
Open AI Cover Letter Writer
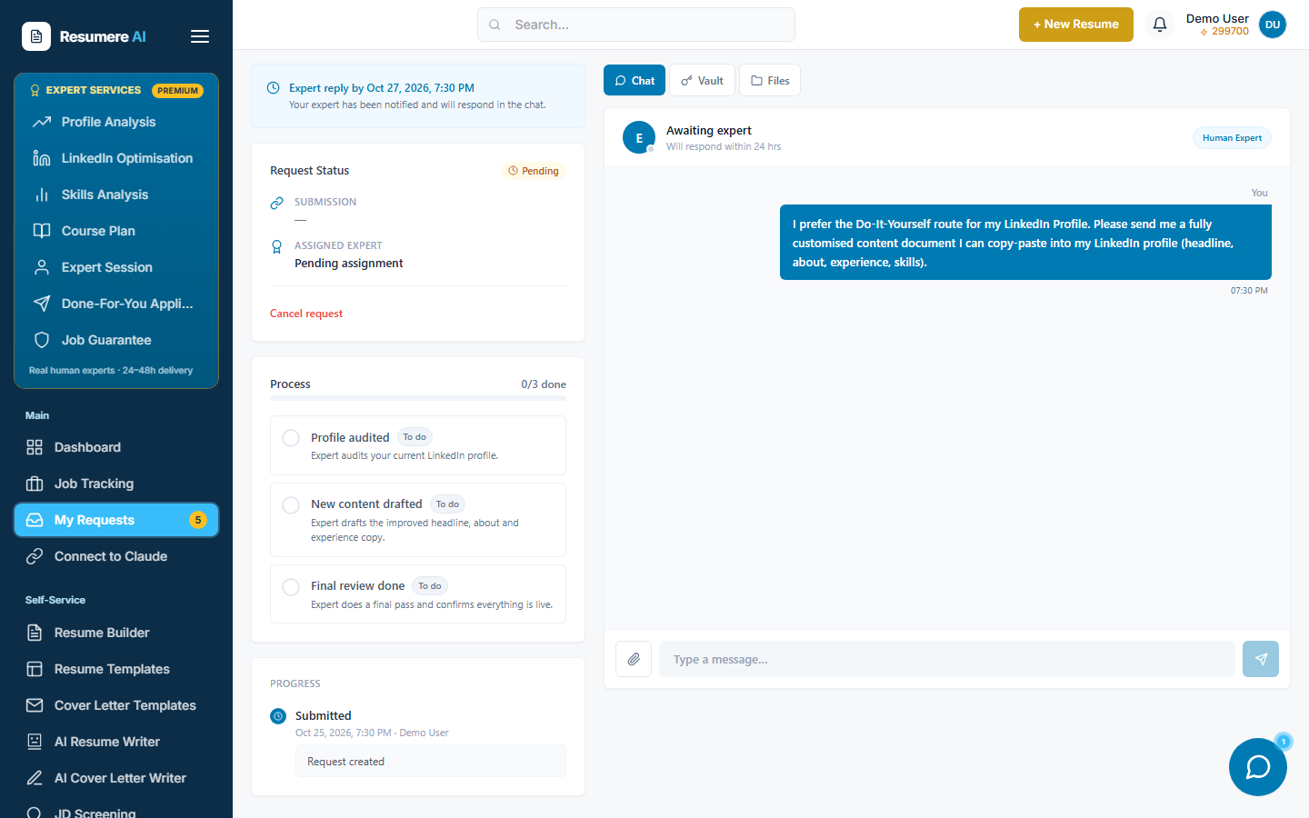point(116,778)
